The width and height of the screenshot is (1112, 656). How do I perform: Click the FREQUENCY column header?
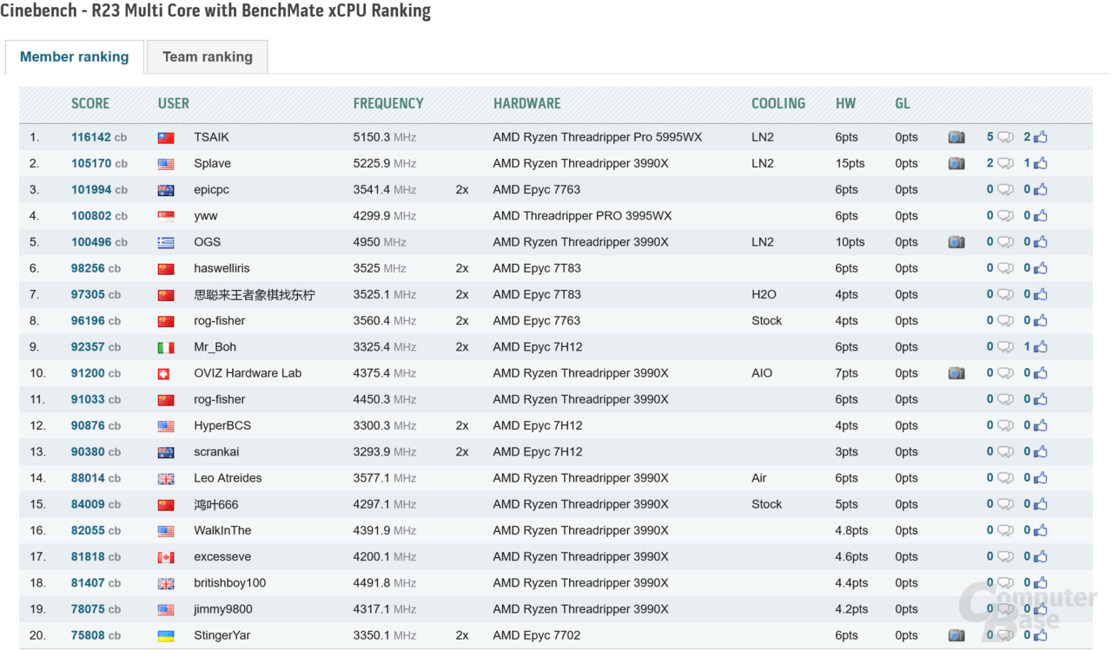[x=388, y=103]
